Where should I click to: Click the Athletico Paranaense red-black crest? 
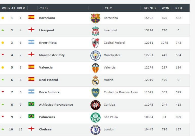coord(95,105)
